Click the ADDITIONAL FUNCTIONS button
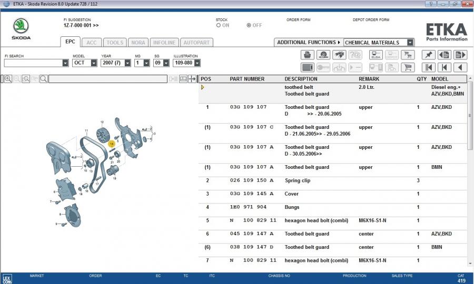 [x=308, y=43]
